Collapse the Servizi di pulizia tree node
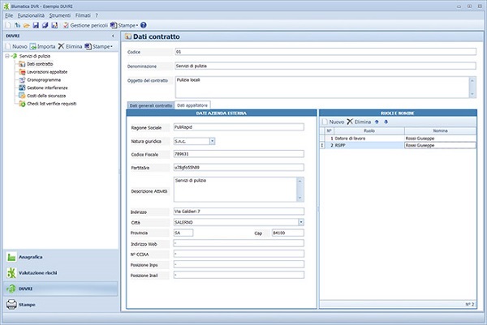Screen dimensions: 487x325 click(7, 55)
